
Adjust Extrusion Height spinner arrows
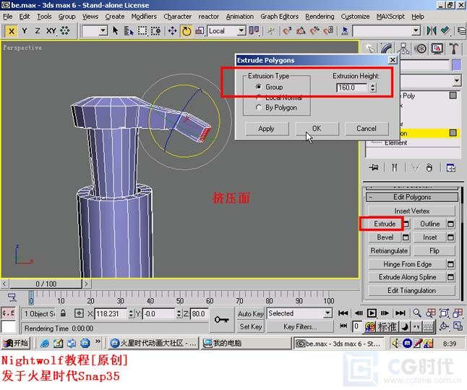[x=373, y=88]
